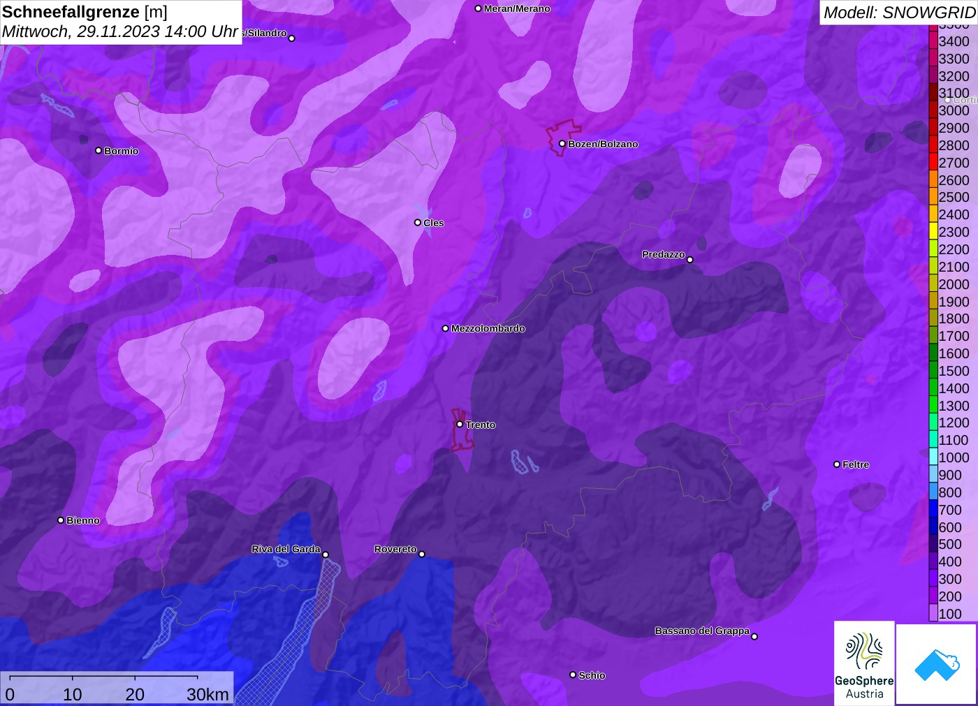
Task: Select the Bassano del Grappa marker
Action: 754,635
